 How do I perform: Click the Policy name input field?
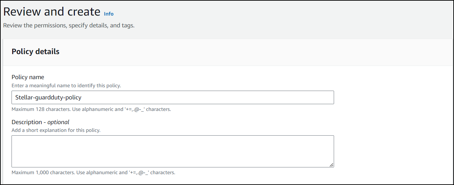click(x=172, y=97)
